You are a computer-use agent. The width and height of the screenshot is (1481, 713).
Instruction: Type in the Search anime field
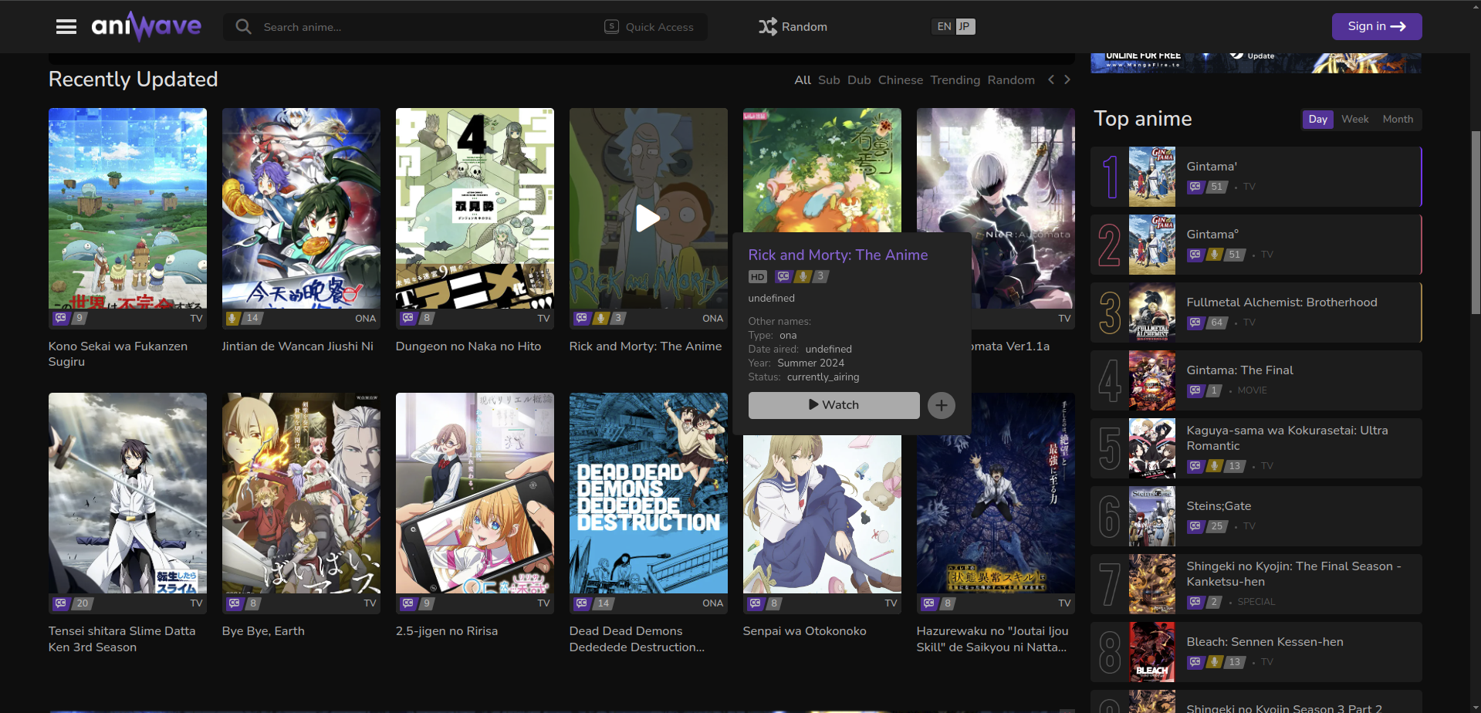click(424, 27)
